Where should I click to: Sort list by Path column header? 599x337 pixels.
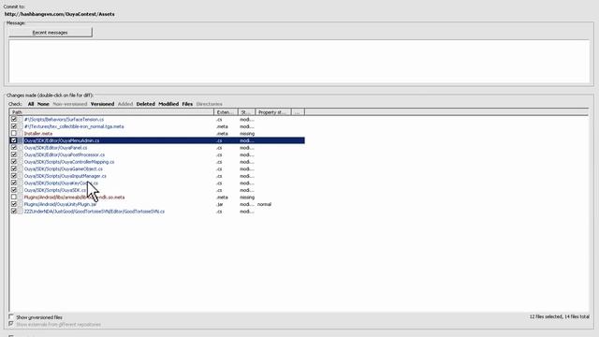(111, 112)
